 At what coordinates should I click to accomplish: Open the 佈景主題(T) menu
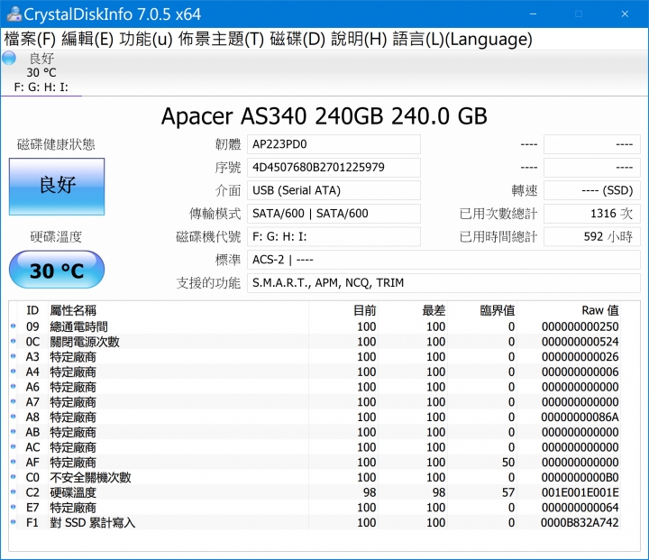click(x=221, y=40)
